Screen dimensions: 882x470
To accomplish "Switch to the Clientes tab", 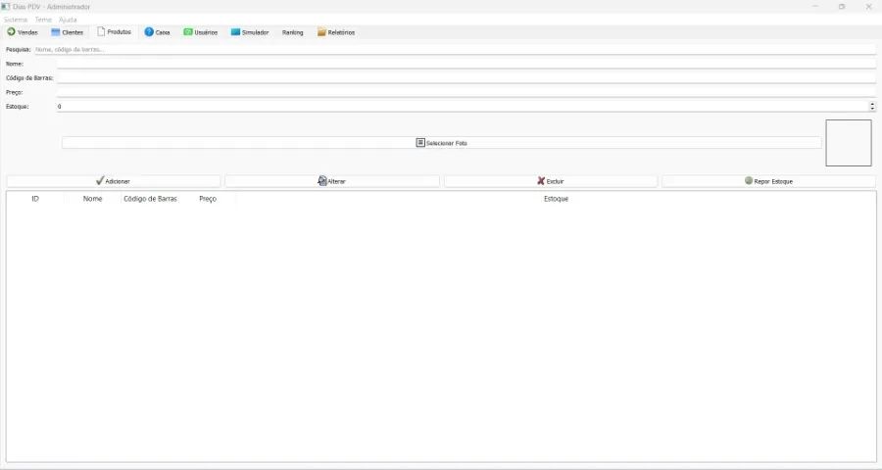I will [67, 32].
